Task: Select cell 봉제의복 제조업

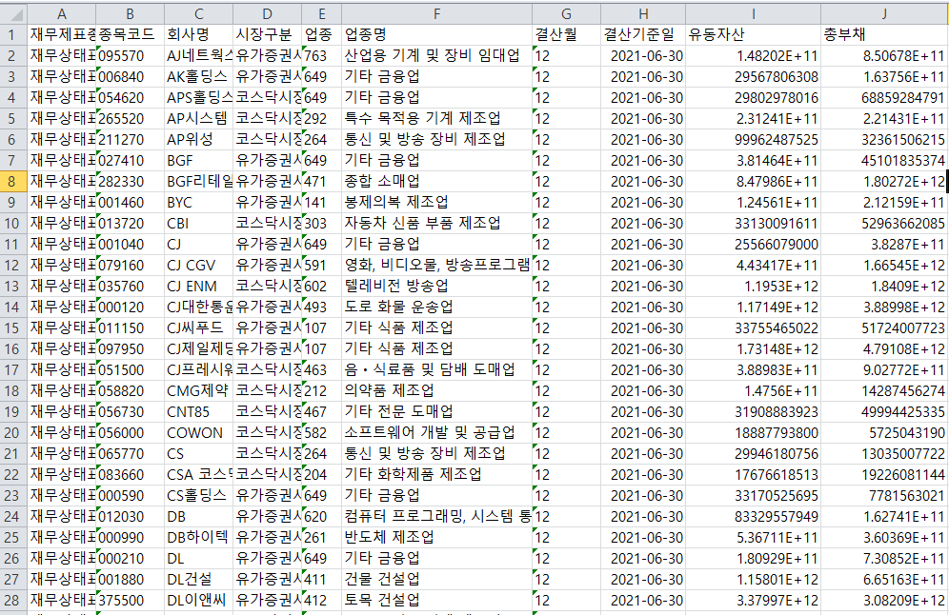Action: coord(436,203)
